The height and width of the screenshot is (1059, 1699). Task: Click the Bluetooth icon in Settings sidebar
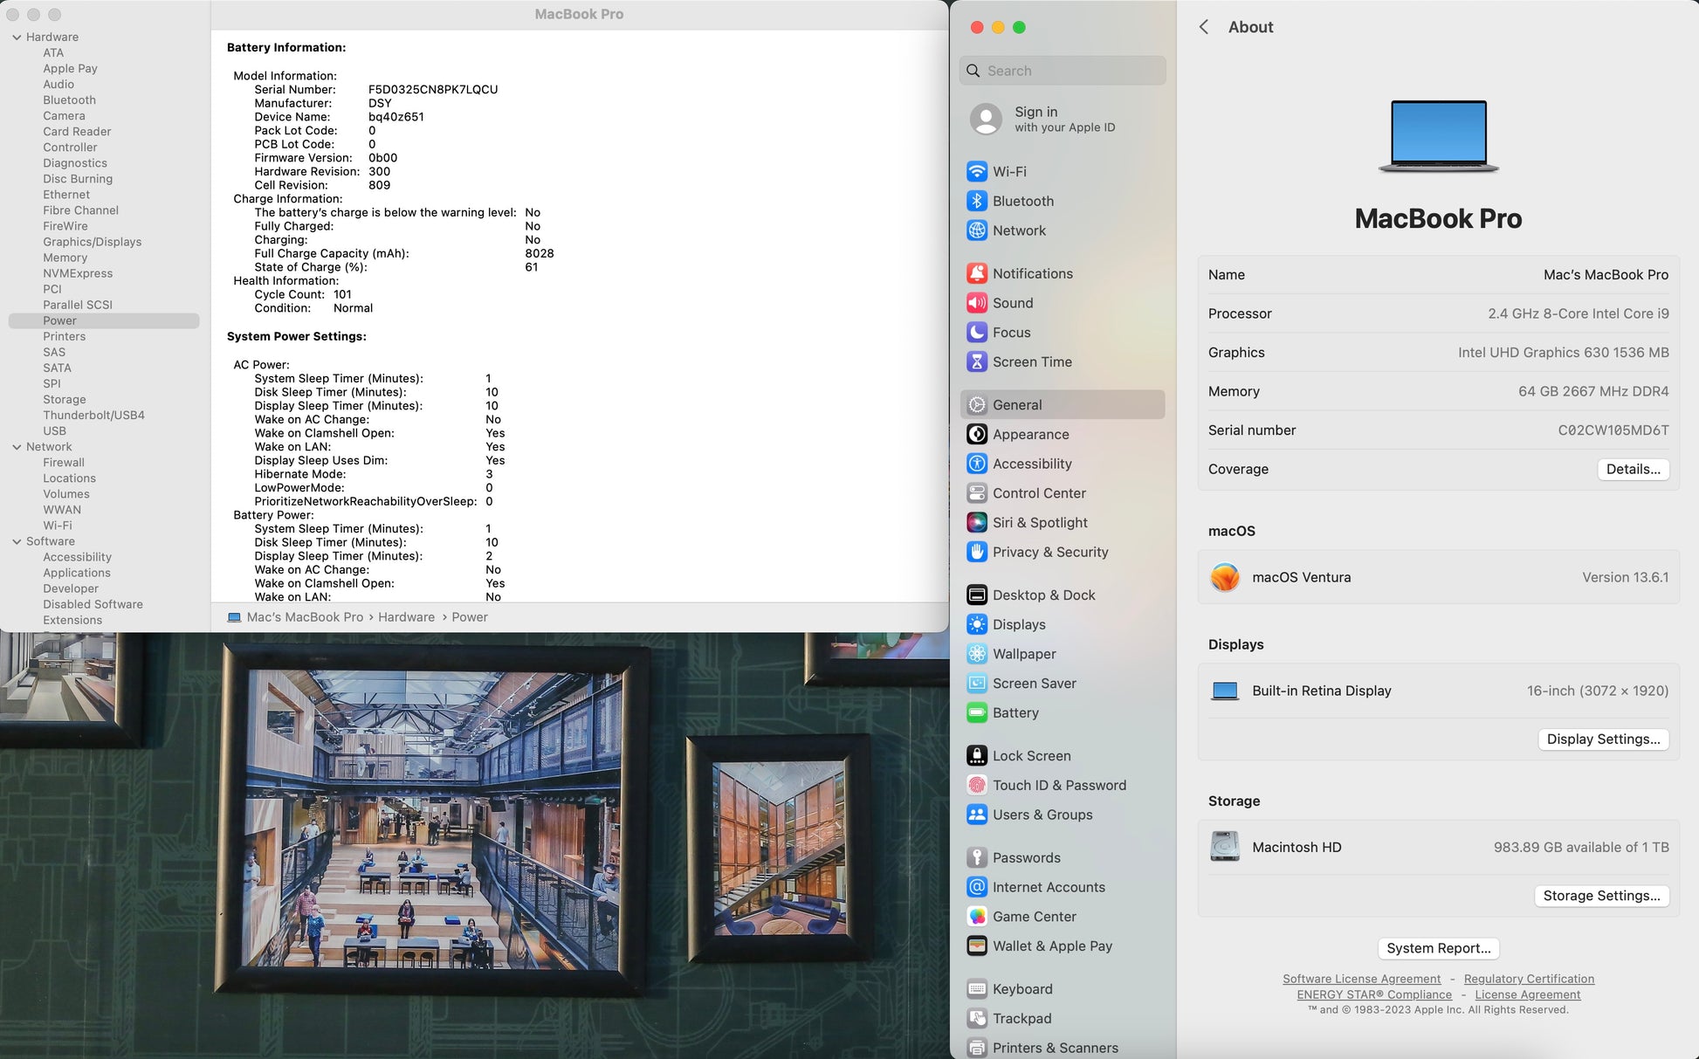pyautogui.click(x=976, y=201)
